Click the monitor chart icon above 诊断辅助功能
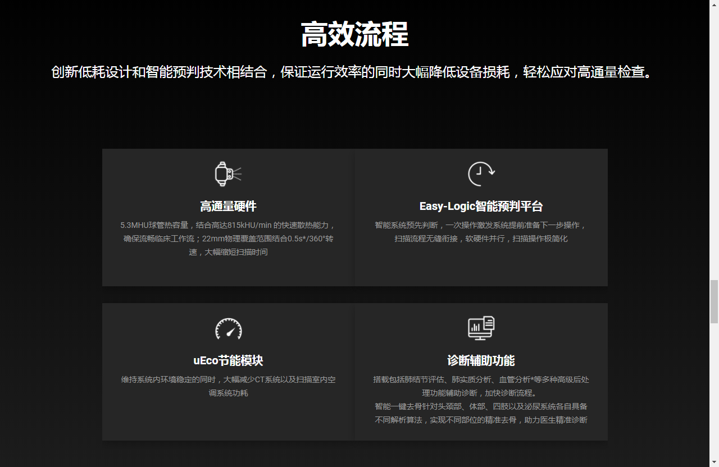Image resolution: width=719 pixels, height=467 pixels. 481,328
